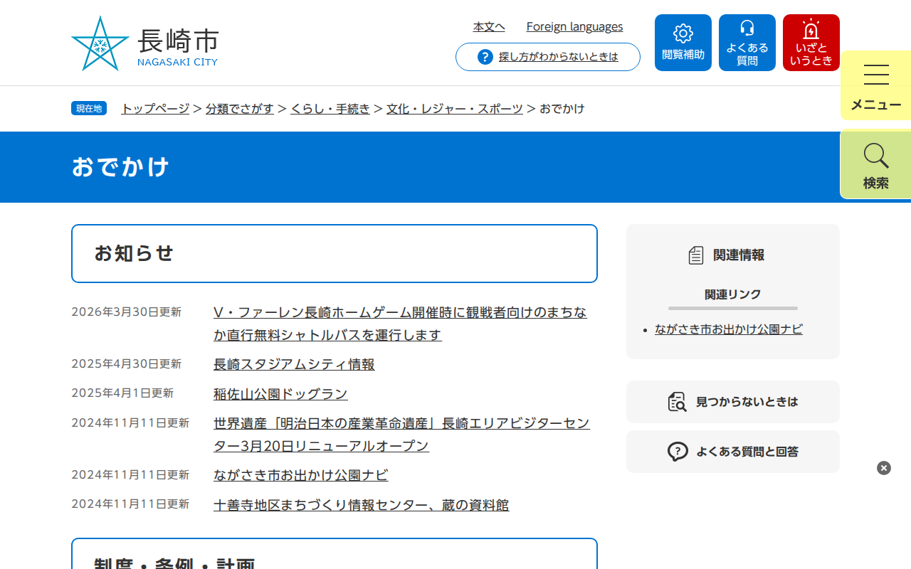Click 探し方がわからないときは help button
911x569 pixels.
click(548, 57)
